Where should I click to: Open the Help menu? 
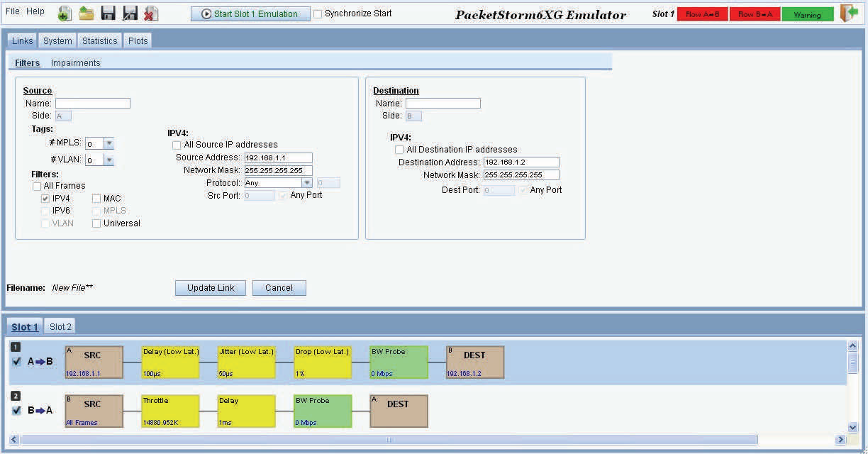coord(35,11)
